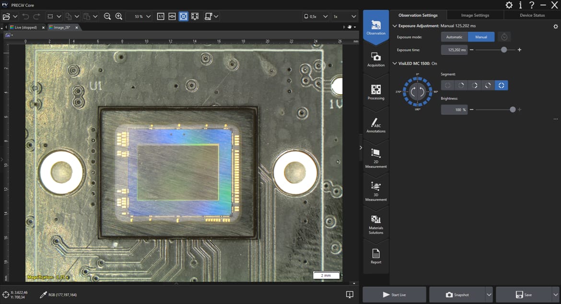Collapse the VisiLED MC 1500 section

395,63
